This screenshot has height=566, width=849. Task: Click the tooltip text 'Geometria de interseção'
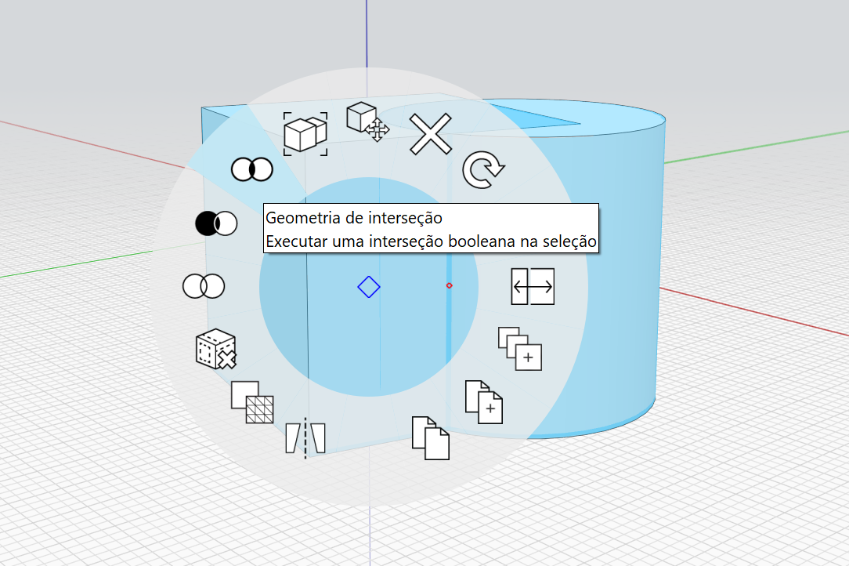354,216
